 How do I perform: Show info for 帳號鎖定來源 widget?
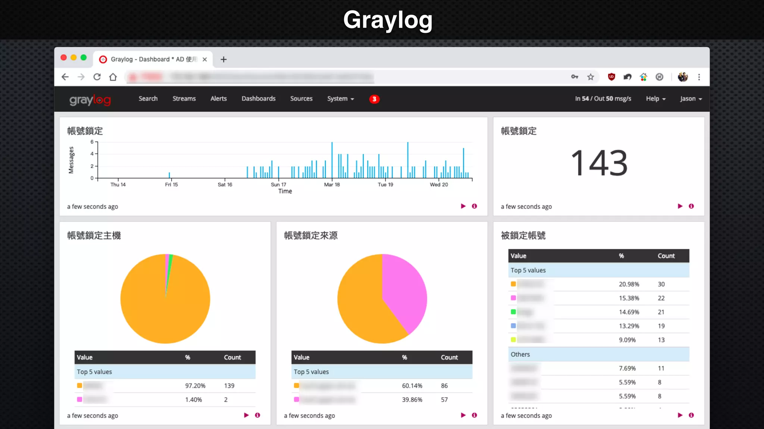[x=475, y=415]
